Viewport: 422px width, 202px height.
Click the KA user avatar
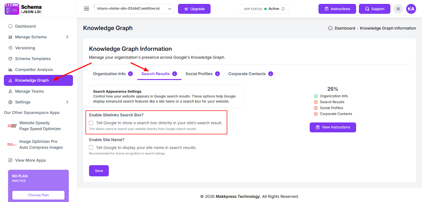click(x=411, y=9)
